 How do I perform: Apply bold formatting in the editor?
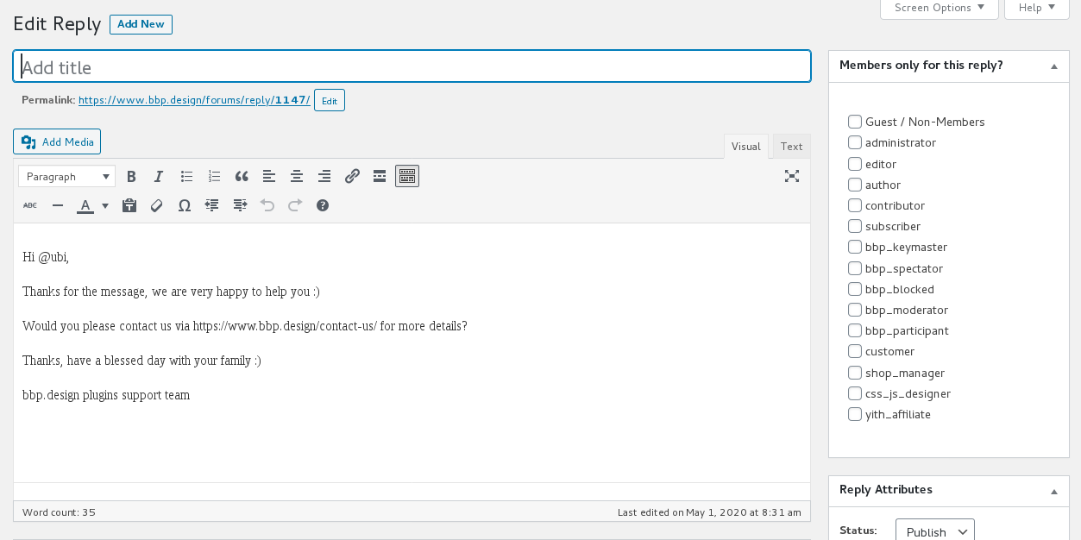click(x=131, y=176)
